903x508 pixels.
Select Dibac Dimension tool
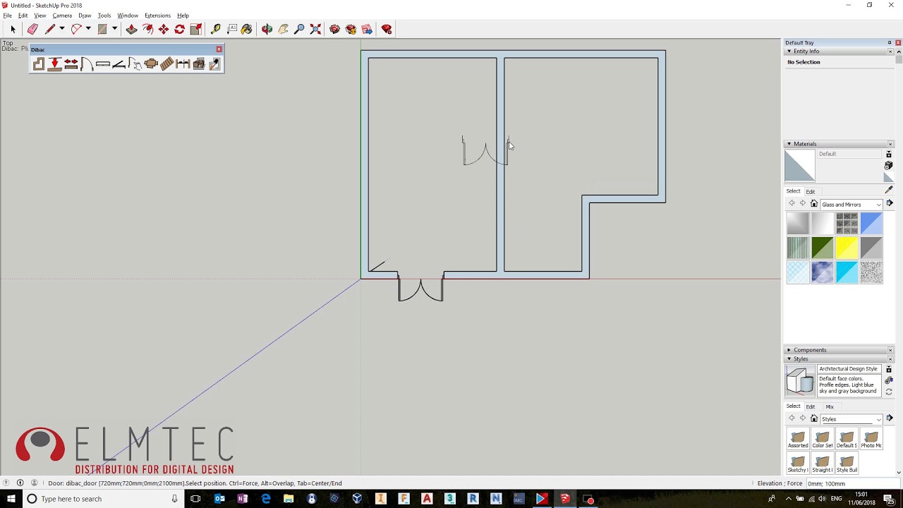pyautogui.click(x=183, y=64)
